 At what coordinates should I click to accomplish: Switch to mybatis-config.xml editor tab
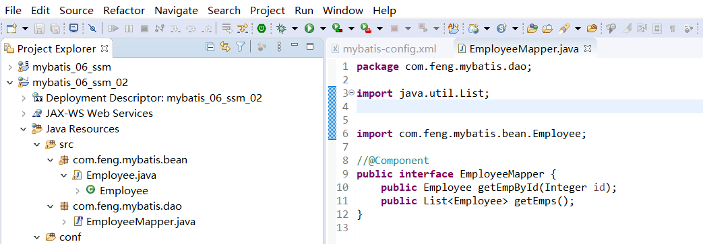(384, 48)
